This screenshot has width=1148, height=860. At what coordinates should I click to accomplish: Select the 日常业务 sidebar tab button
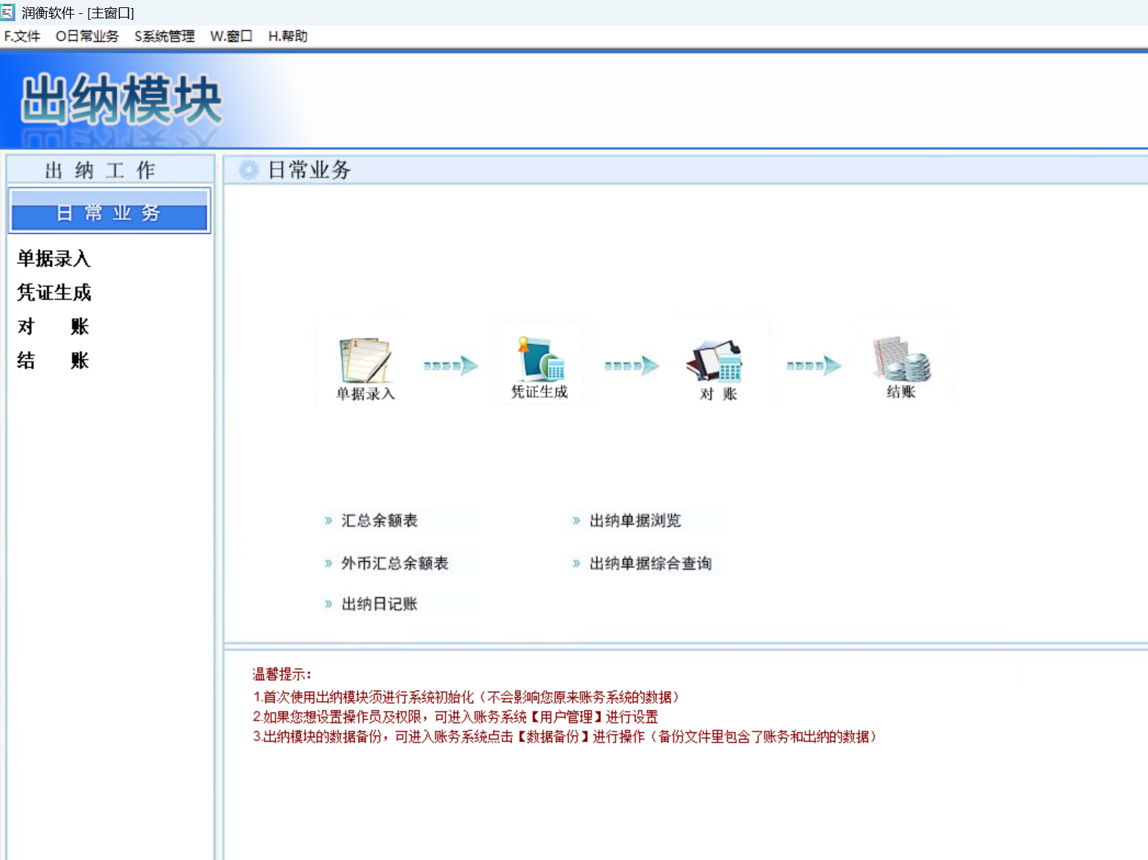[x=110, y=211]
